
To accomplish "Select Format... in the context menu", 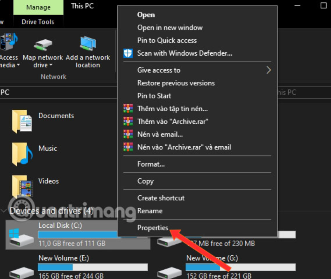I will click(x=151, y=164).
